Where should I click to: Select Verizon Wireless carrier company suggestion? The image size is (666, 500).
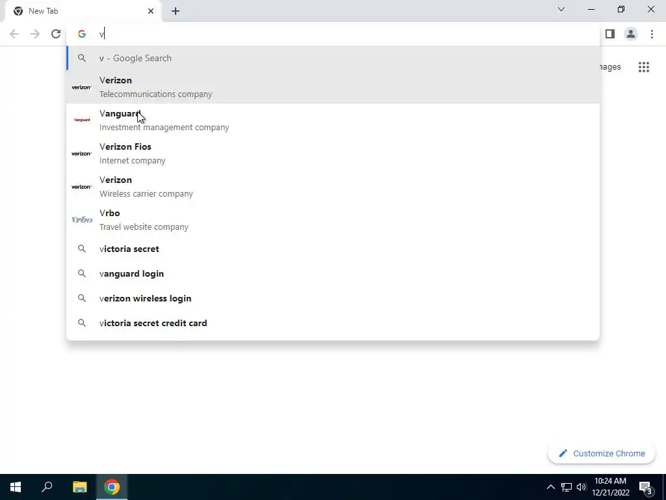(333, 186)
